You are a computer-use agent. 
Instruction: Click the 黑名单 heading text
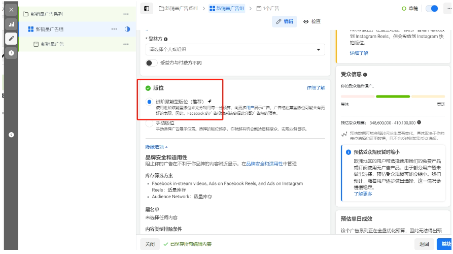point(152,209)
